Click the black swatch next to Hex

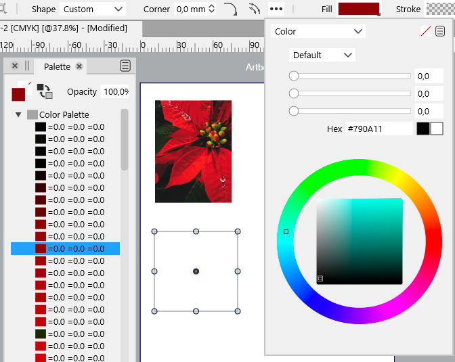[422, 129]
